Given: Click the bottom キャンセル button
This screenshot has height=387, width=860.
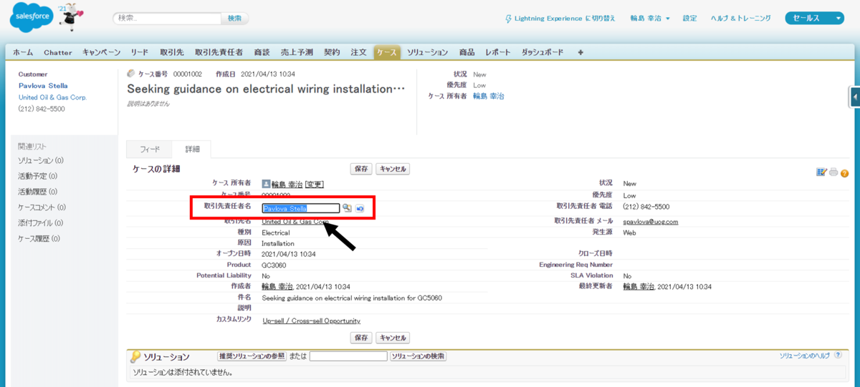Looking at the screenshot, I should (393, 338).
